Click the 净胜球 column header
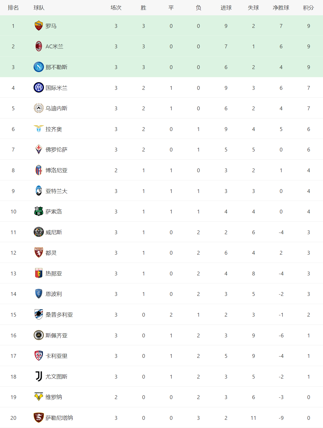Image resolution: width=323 pixels, height=428 pixels. (x=281, y=8)
